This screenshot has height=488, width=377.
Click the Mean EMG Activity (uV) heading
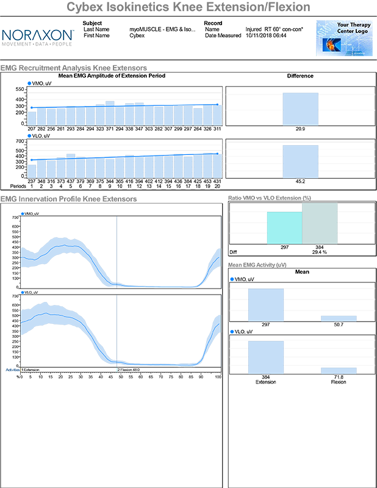pos(257,265)
